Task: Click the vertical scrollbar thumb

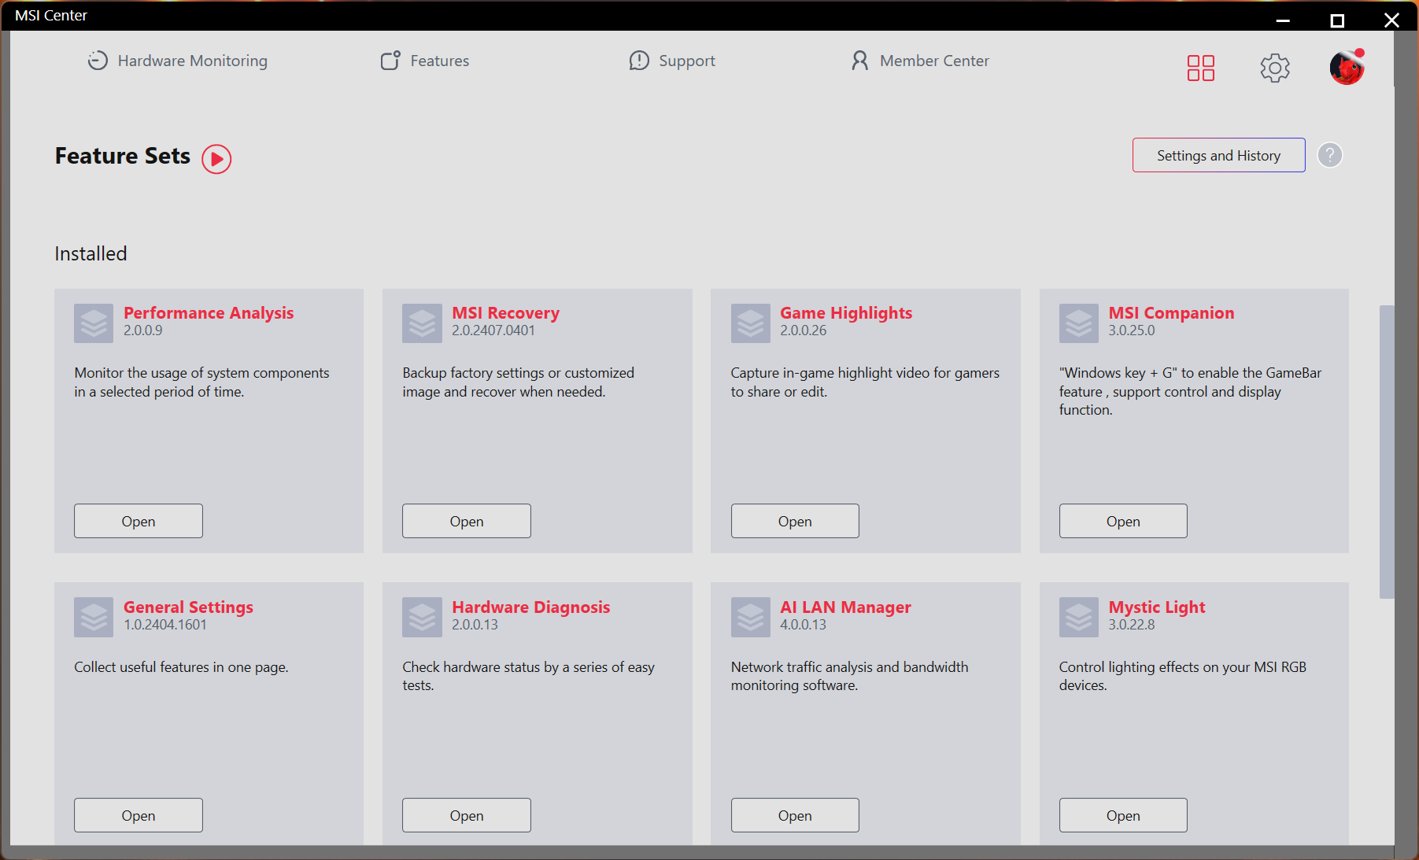Action: pyautogui.click(x=1386, y=452)
